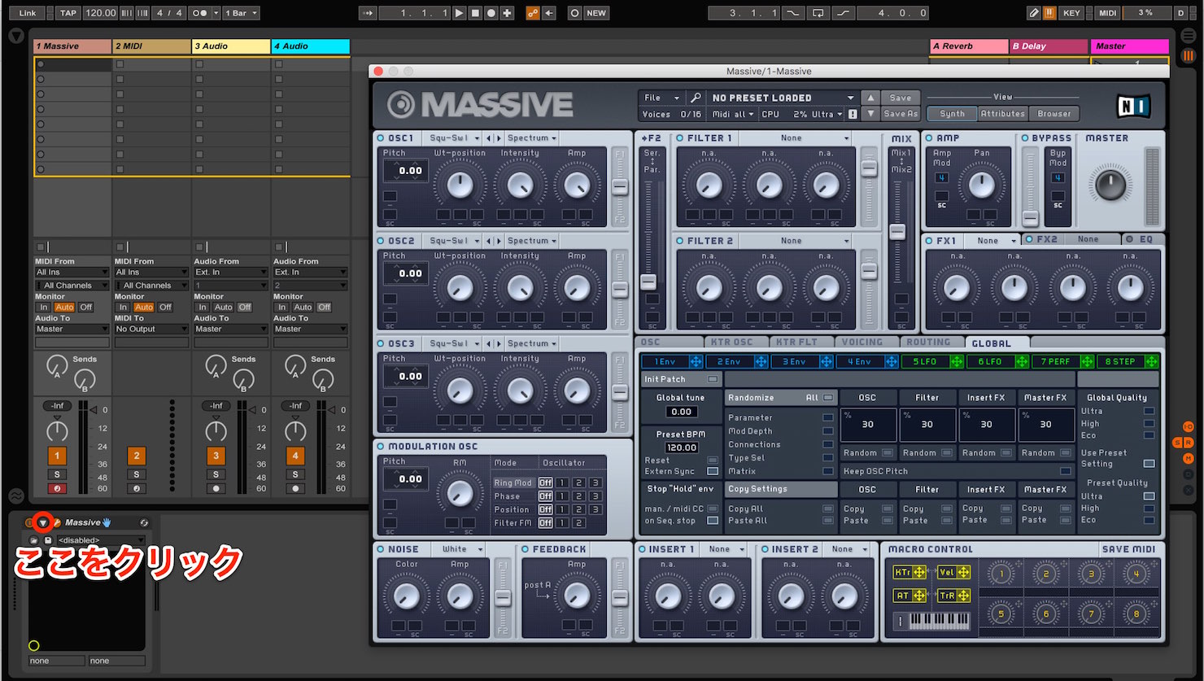Click the Session Record circle button

[x=574, y=13]
